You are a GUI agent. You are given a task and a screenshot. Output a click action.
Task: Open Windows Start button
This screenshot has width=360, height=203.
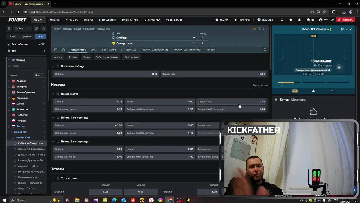tap(4, 200)
